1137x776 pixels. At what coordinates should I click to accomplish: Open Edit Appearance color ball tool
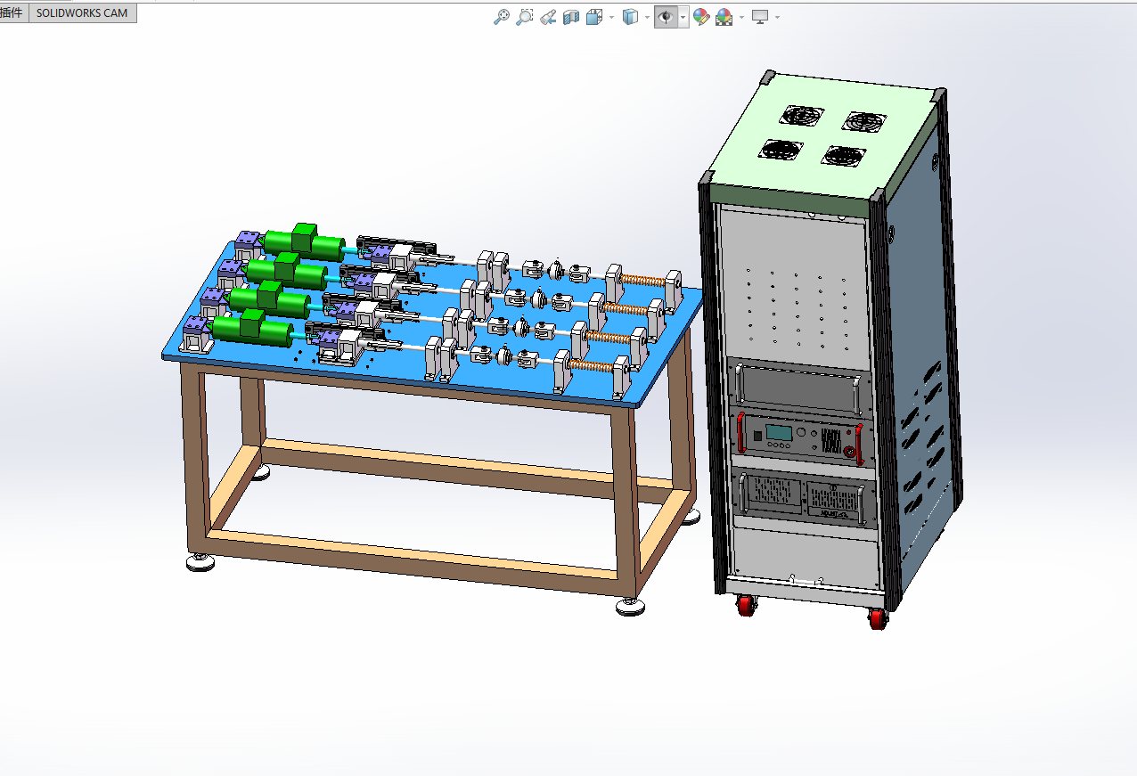point(701,17)
